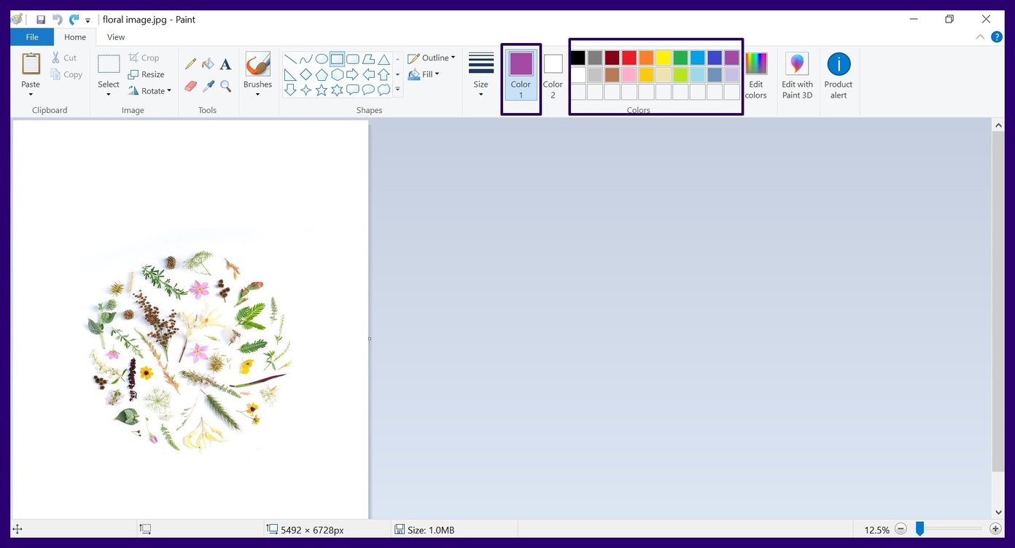Switch to the View tab
Image resolution: width=1015 pixels, height=548 pixels.
[115, 36]
